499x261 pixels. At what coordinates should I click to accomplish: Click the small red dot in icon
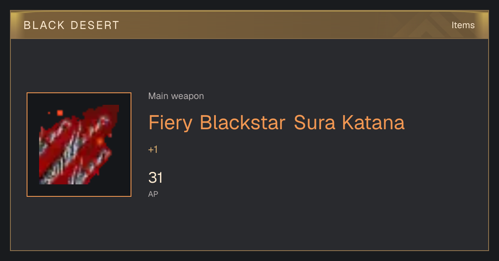tap(49, 113)
